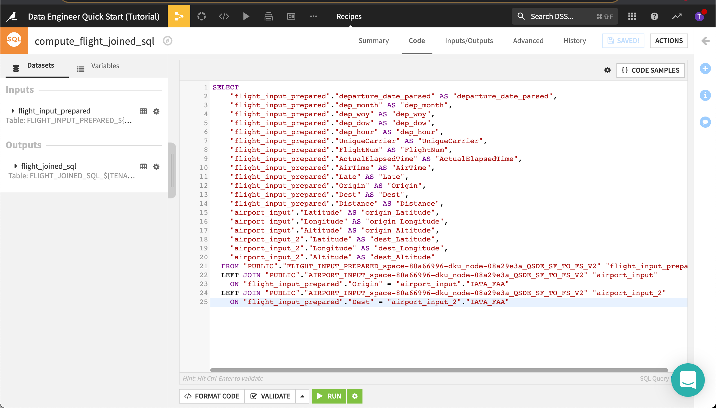The width and height of the screenshot is (716, 408).
Task: Open the notebook/kernel icon
Action: [224, 16]
